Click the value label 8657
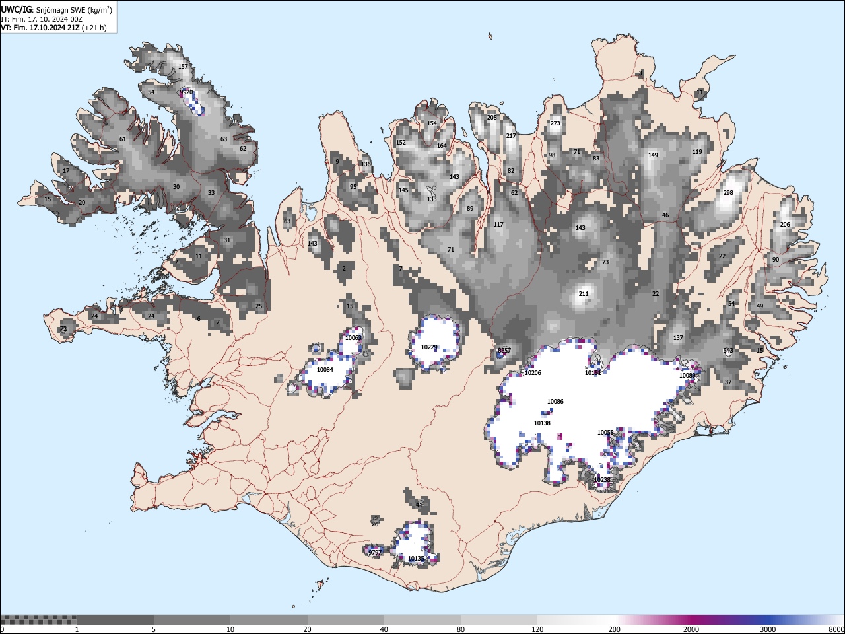The height and width of the screenshot is (634, 845). click(x=504, y=351)
